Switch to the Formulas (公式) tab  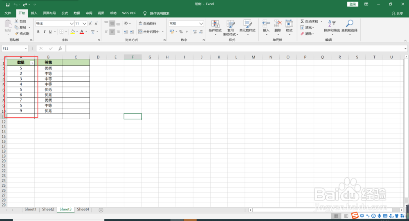coord(65,13)
